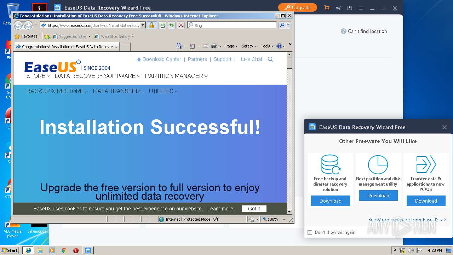Image resolution: width=453 pixels, height=255 pixels.
Task: Open the Start menu
Action: [10, 250]
